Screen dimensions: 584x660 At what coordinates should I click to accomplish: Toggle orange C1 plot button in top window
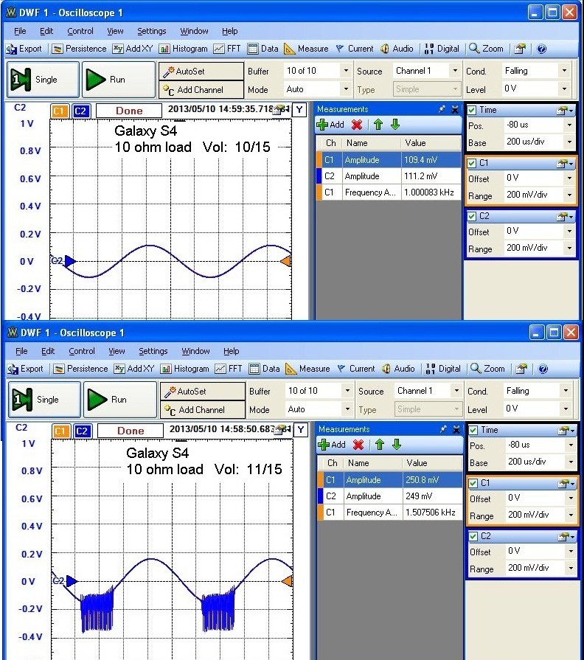click(59, 111)
